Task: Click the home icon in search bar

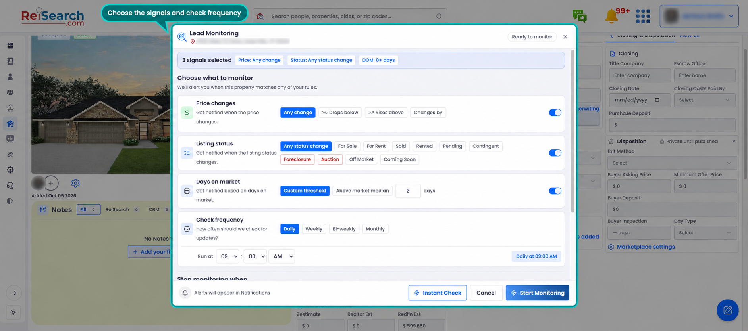Action: click(x=260, y=16)
